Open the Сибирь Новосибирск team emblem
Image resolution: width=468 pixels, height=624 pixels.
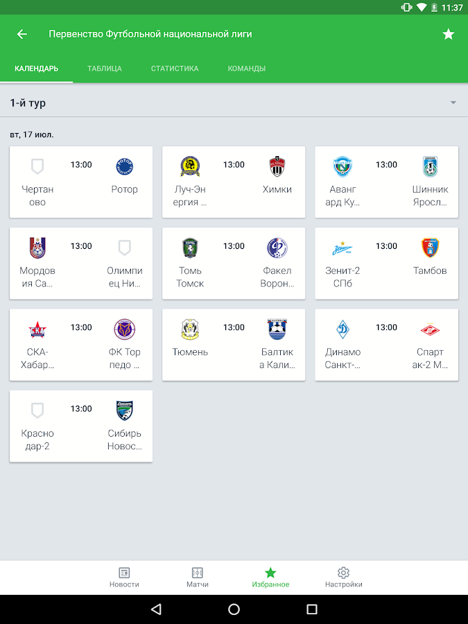coord(125,410)
